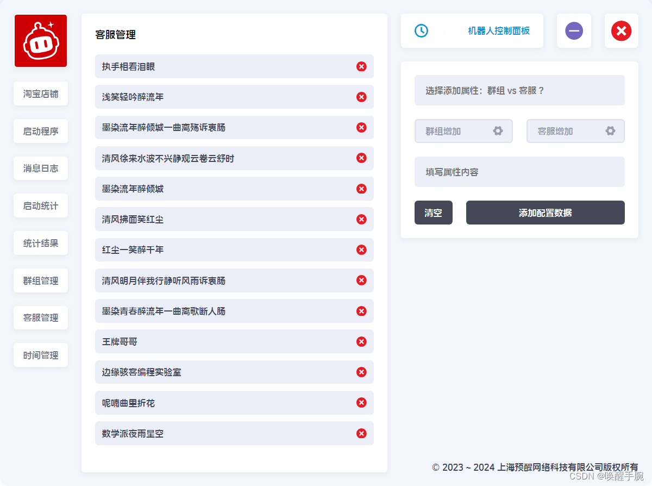The height and width of the screenshot is (486, 652).
Task: Delete the 呢喃曲里折花 row
Action: point(361,402)
